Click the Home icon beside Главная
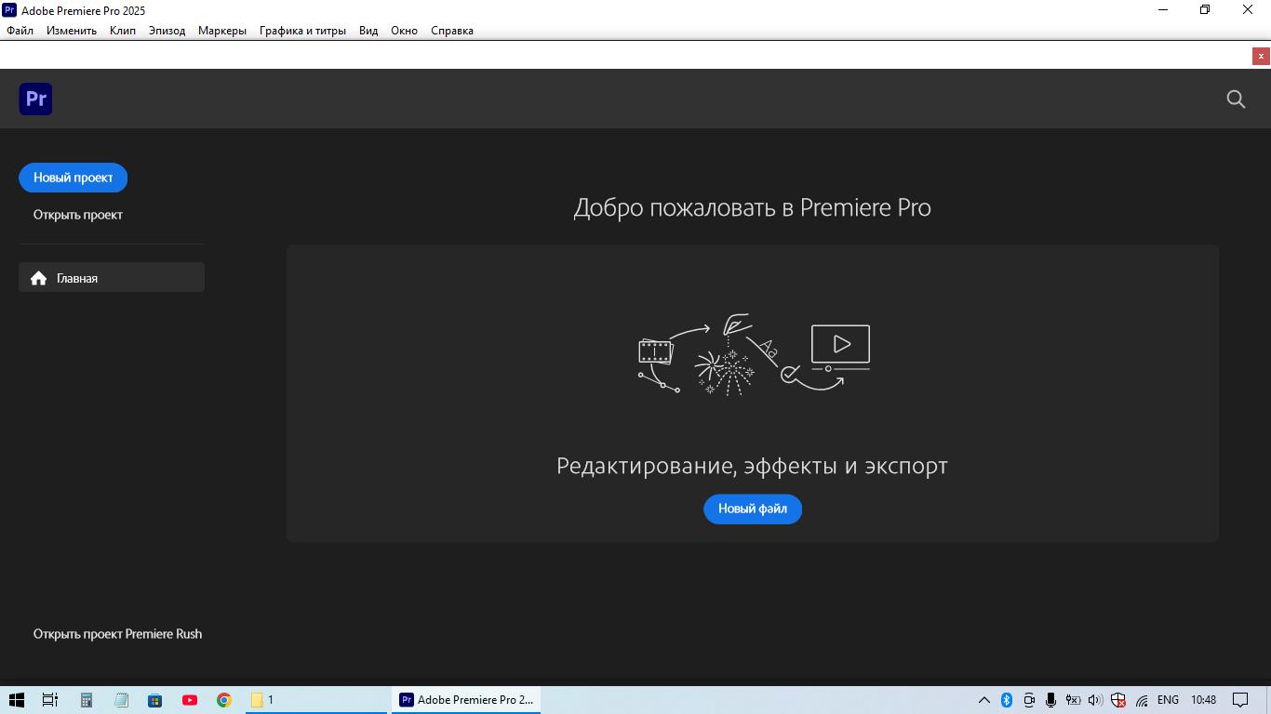This screenshot has height=714, width=1271. tap(38, 278)
